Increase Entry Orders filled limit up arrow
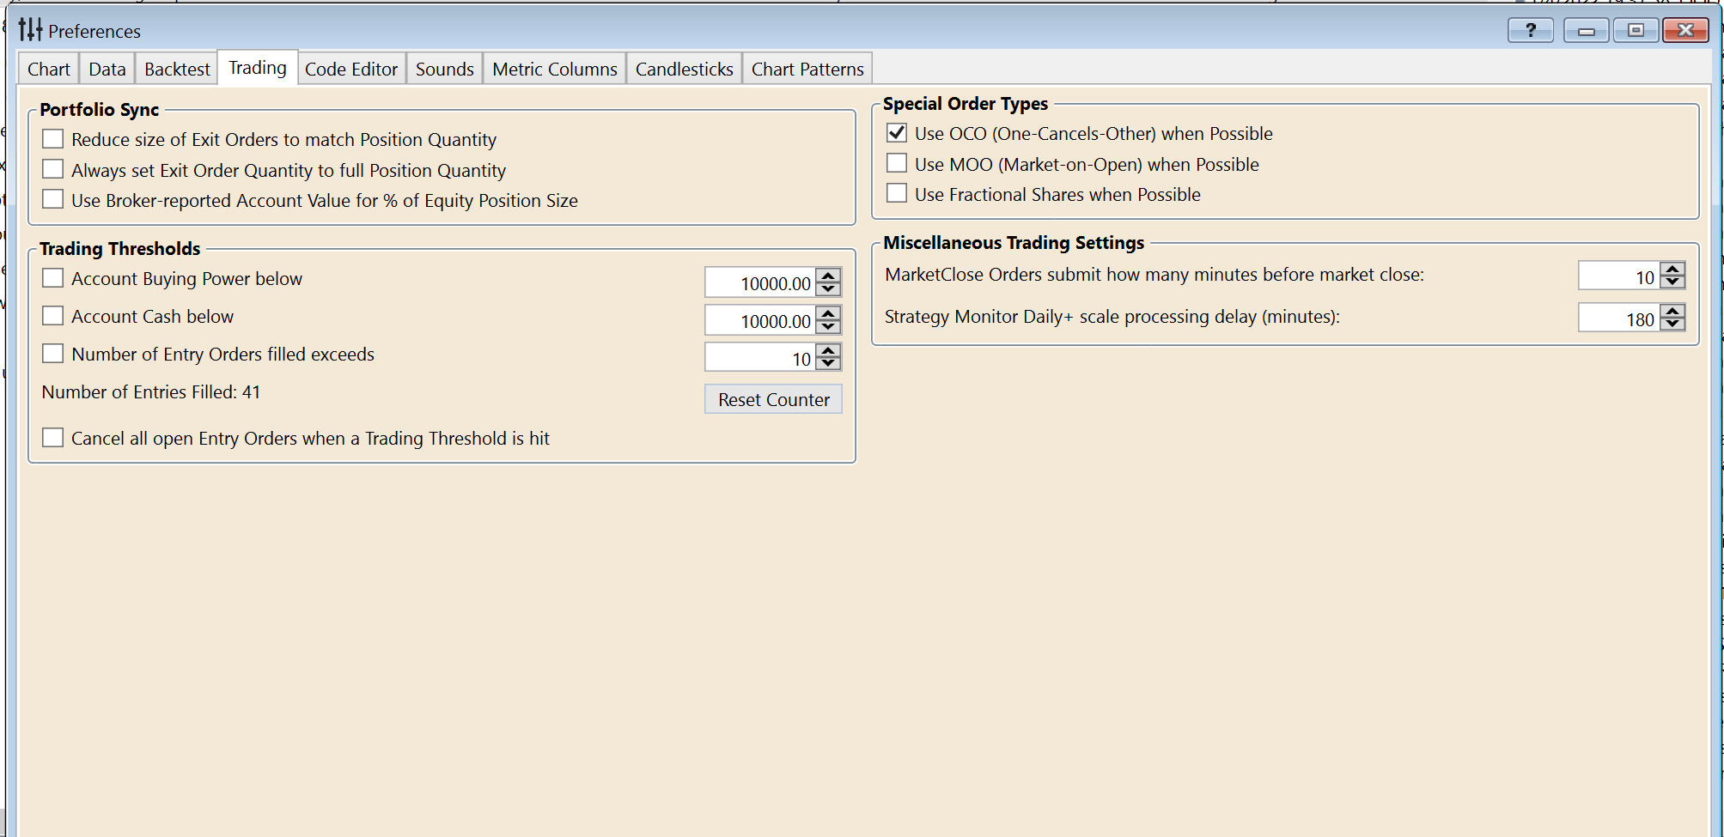1724x837 pixels. coord(828,351)
